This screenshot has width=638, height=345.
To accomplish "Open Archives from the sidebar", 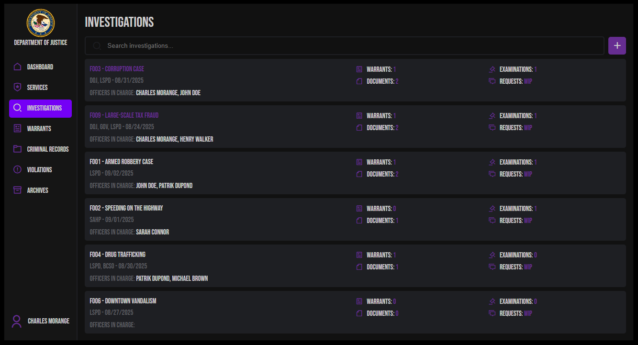I will [x=16, y=190].
